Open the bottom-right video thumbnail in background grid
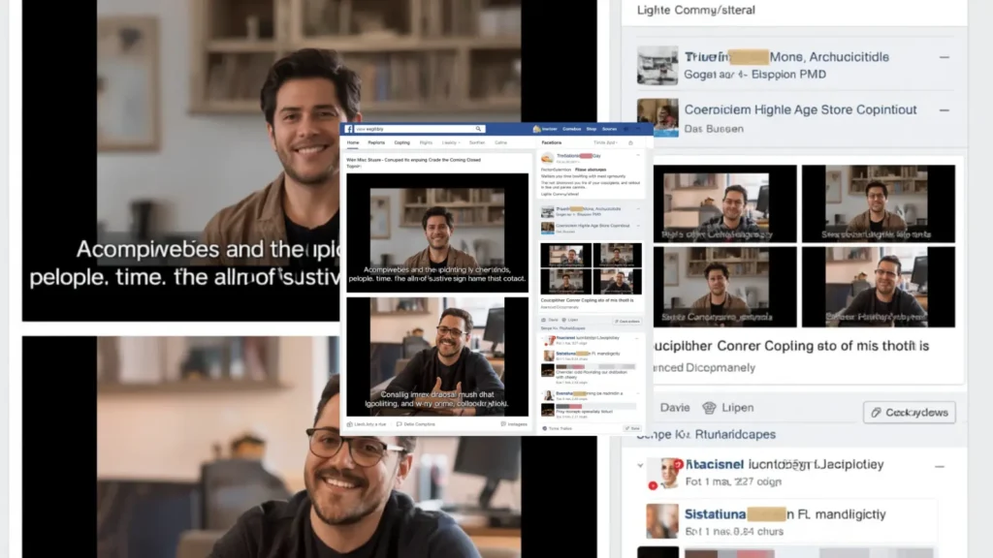Image resolution: width=993 pixels, height=558 pixels. click(x=879, y=287)
